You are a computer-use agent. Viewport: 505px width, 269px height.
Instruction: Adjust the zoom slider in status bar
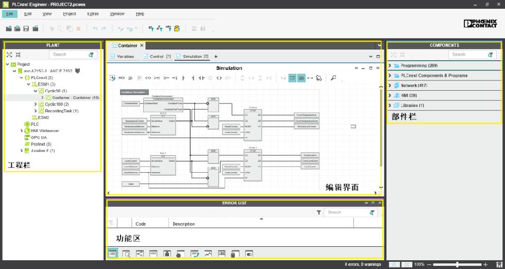click(457, 264)
